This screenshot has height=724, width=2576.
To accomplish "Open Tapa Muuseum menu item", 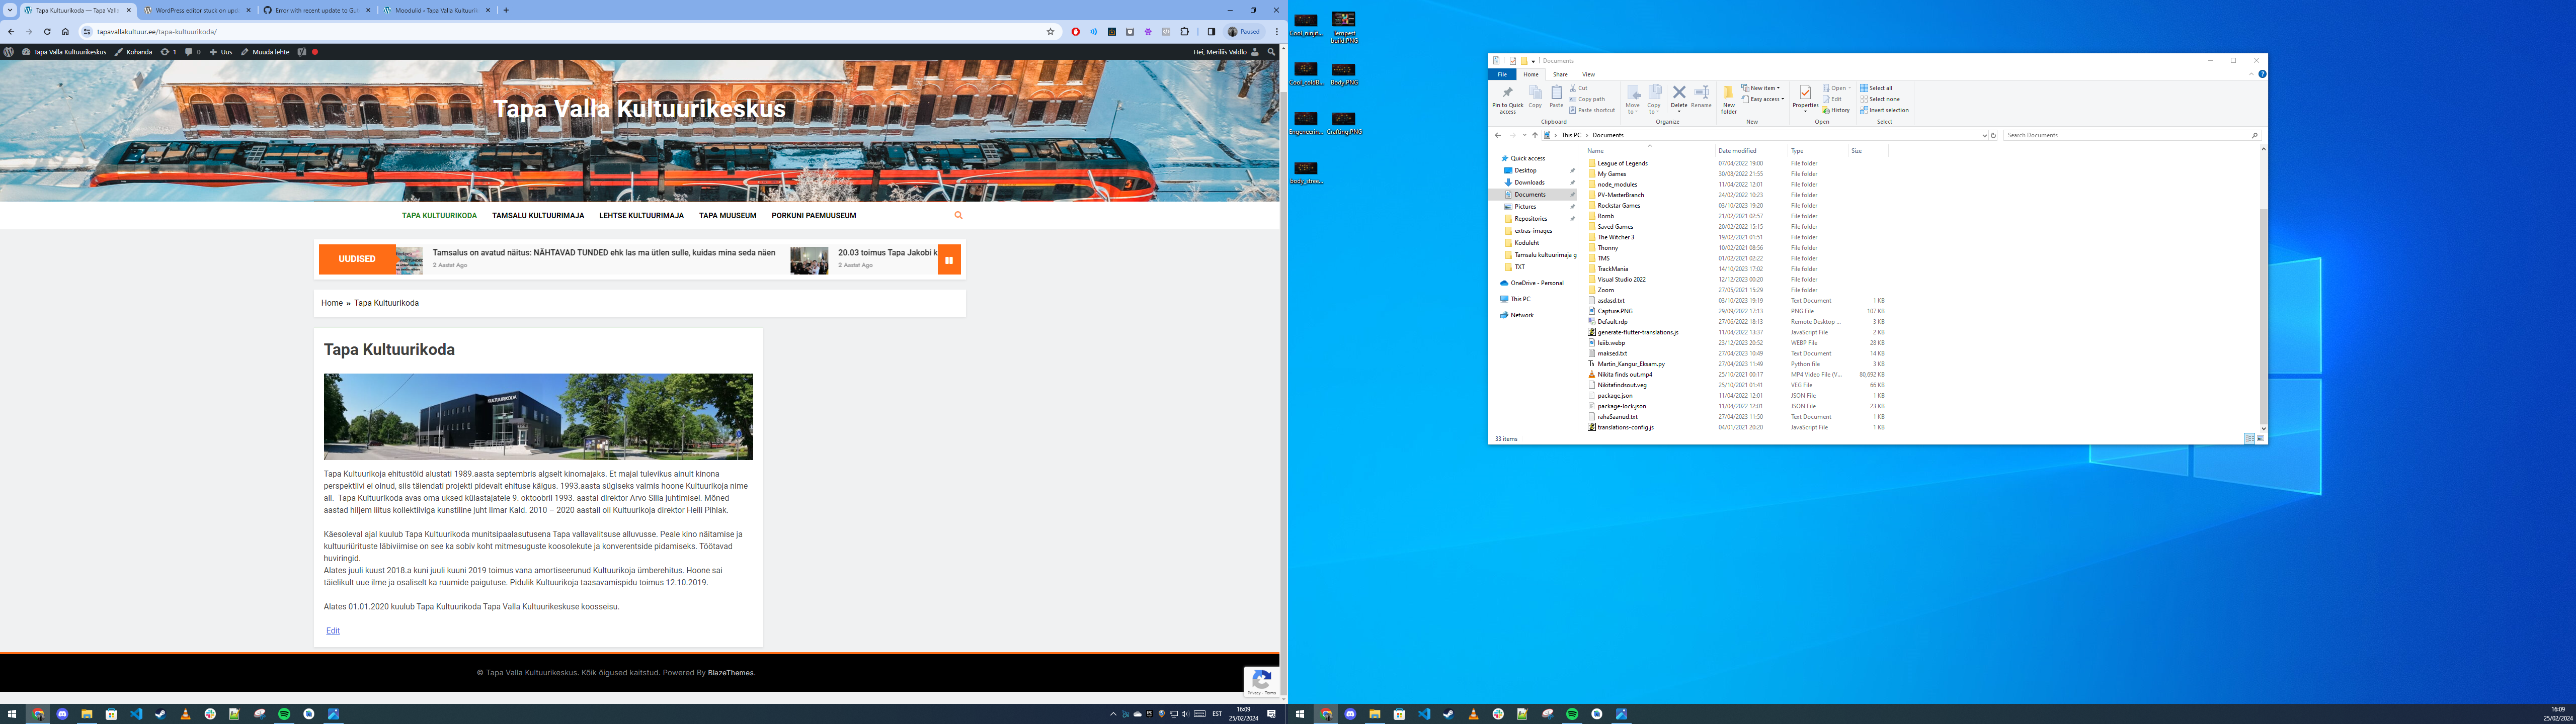I will [728, 215].
